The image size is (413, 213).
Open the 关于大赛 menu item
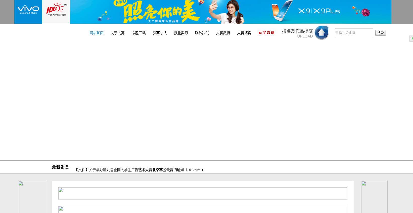coord(117,33)
